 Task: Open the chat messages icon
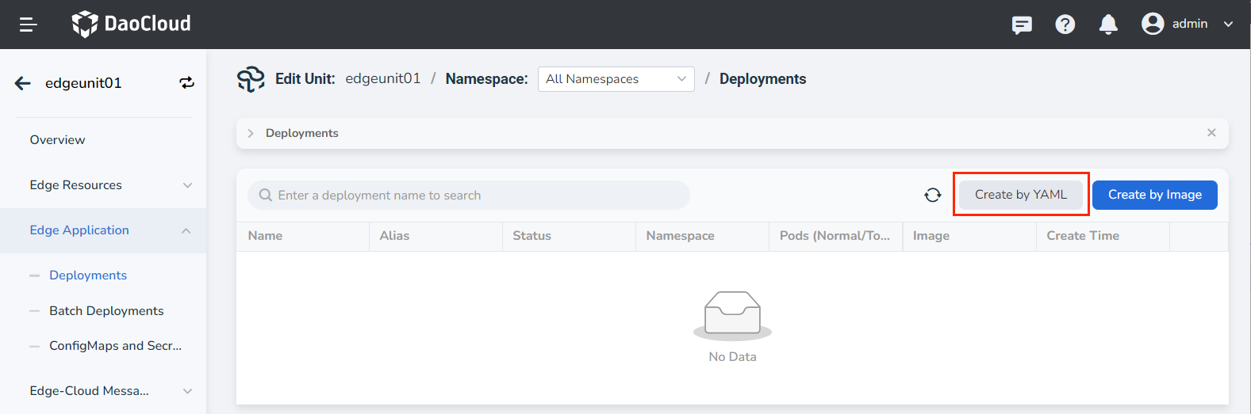pyautogui.click(x=1022, y=25)
